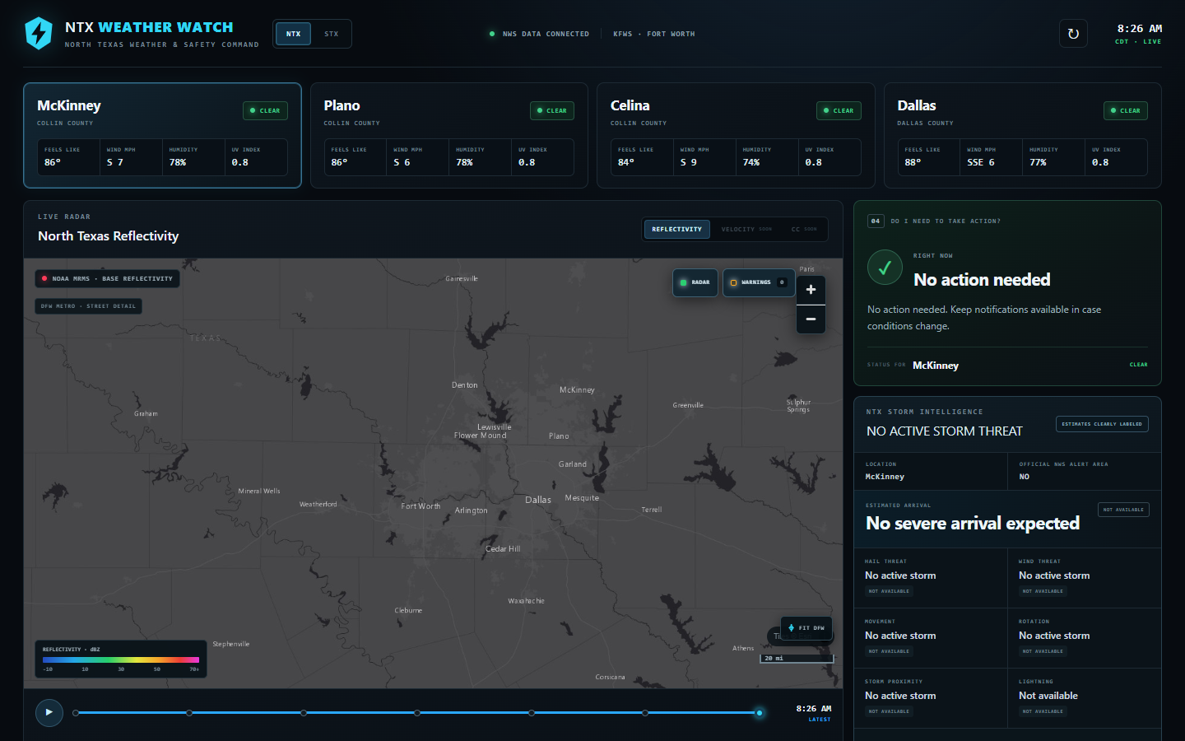Click the lightning bolt NTX logo

pyautogui.click(x=39, y=34)
